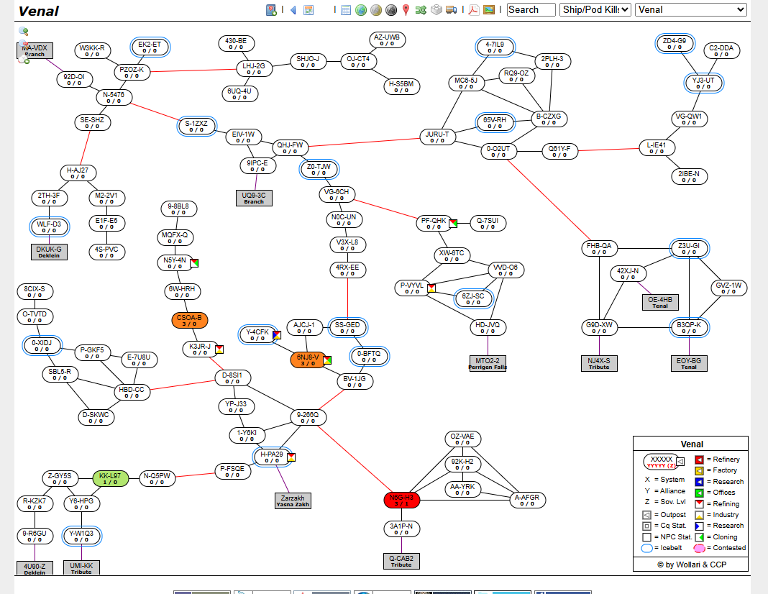The width and height of the screenshot is (768, 594).
Task: Open adjacent region node EOY-BG Tenal
Action: point(689,363)
